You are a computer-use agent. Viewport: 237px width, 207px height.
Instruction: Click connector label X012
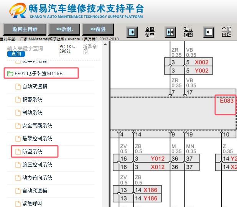[158, 167]
